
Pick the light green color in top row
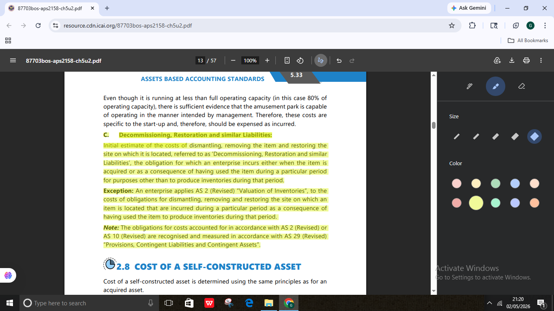coord(496,183)
